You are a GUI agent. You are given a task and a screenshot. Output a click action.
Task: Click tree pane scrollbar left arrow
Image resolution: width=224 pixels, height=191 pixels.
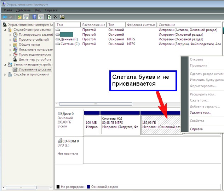tap(4, 187)
